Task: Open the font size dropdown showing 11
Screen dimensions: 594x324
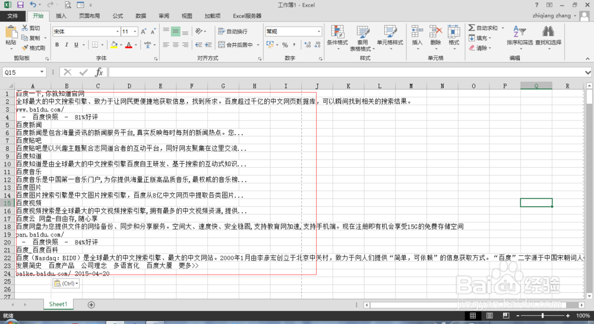Action: coord(135,31)
